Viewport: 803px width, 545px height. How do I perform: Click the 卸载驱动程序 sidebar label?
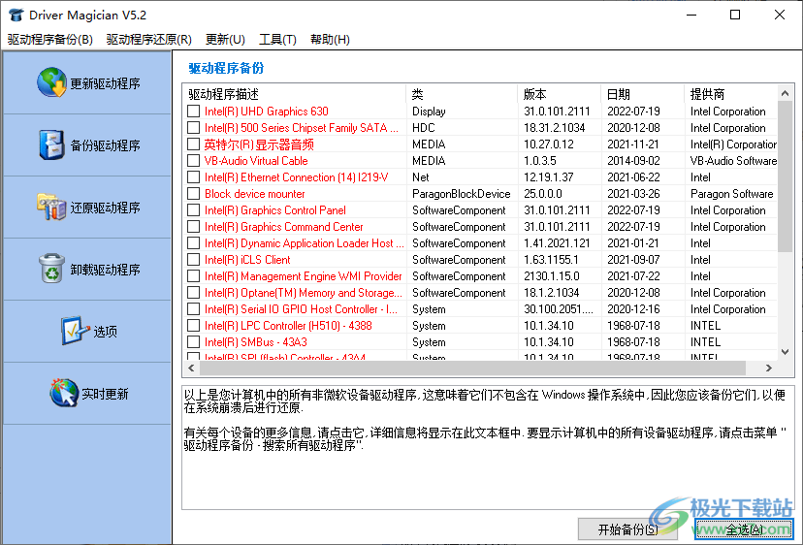[x=105, y=270]
